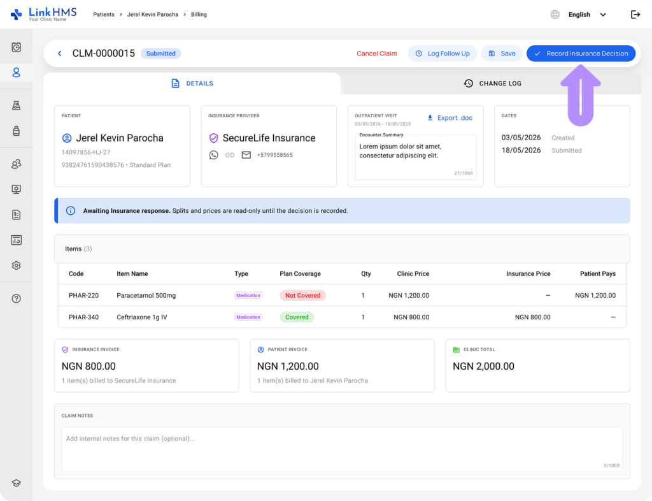652x501 pixels.
Task: Open the billing invoice icon in sidebar
Action: 16,215
